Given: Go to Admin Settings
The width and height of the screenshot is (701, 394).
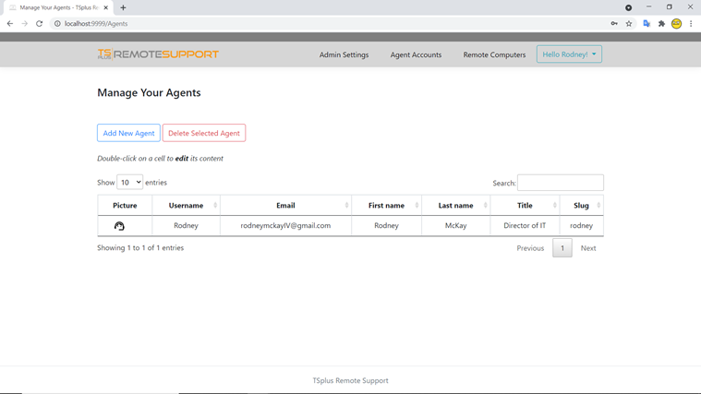Looking at the screenshot, I should click(344, 54).
